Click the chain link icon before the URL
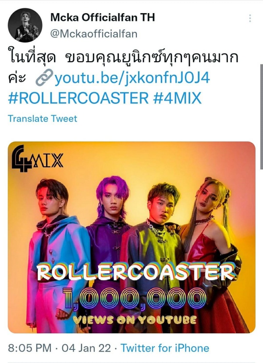Image resolution: width=263 pixels, height=363 pixels. click(44, 78)
